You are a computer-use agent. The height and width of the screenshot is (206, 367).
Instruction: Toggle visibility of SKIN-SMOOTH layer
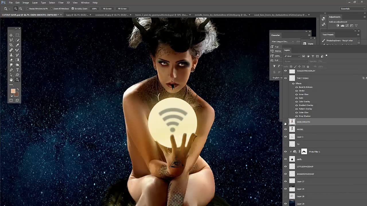pyautogui.click(x=285, y=122)
